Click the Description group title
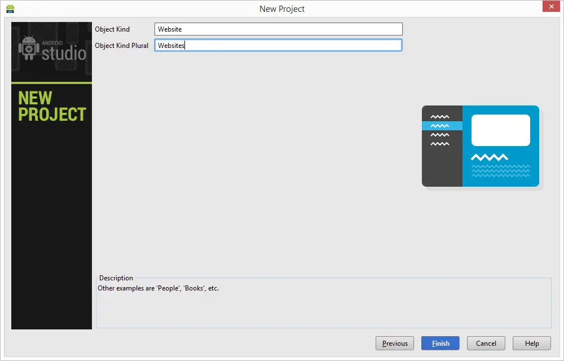The width and height of the screenshot is (564, 361). 116,278
